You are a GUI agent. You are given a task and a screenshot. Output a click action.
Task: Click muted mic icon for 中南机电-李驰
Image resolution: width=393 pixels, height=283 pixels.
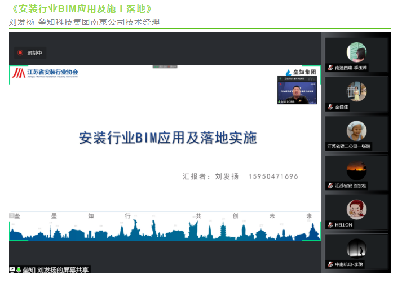click(330, 264)
